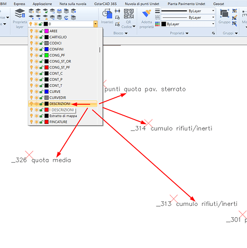Collapse the layer dropdown arrow button

point(96,24)
